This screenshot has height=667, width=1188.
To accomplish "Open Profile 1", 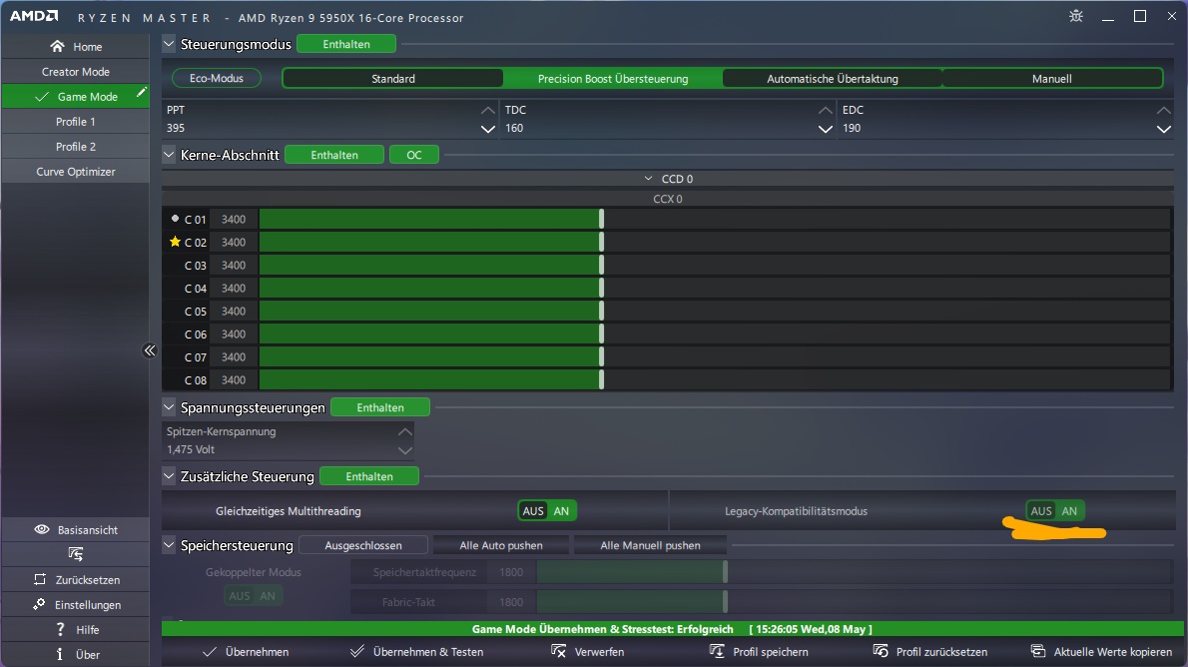I will coord(76,121).
